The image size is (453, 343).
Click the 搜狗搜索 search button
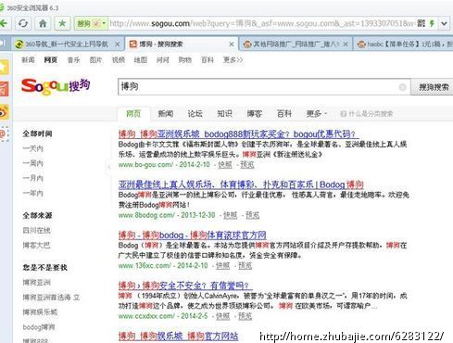434,87
